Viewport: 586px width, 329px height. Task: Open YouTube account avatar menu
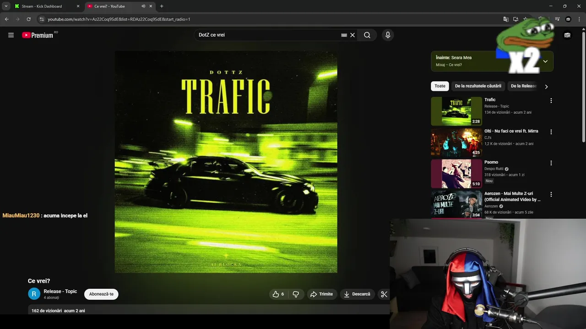pos(567,35)
